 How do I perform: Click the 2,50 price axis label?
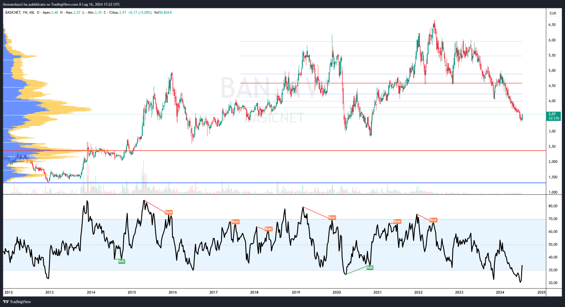click(552, 147)
